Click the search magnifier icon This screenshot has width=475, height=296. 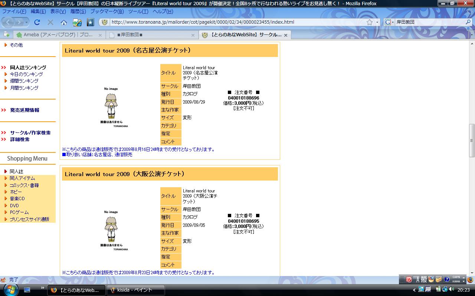(468, 22)
